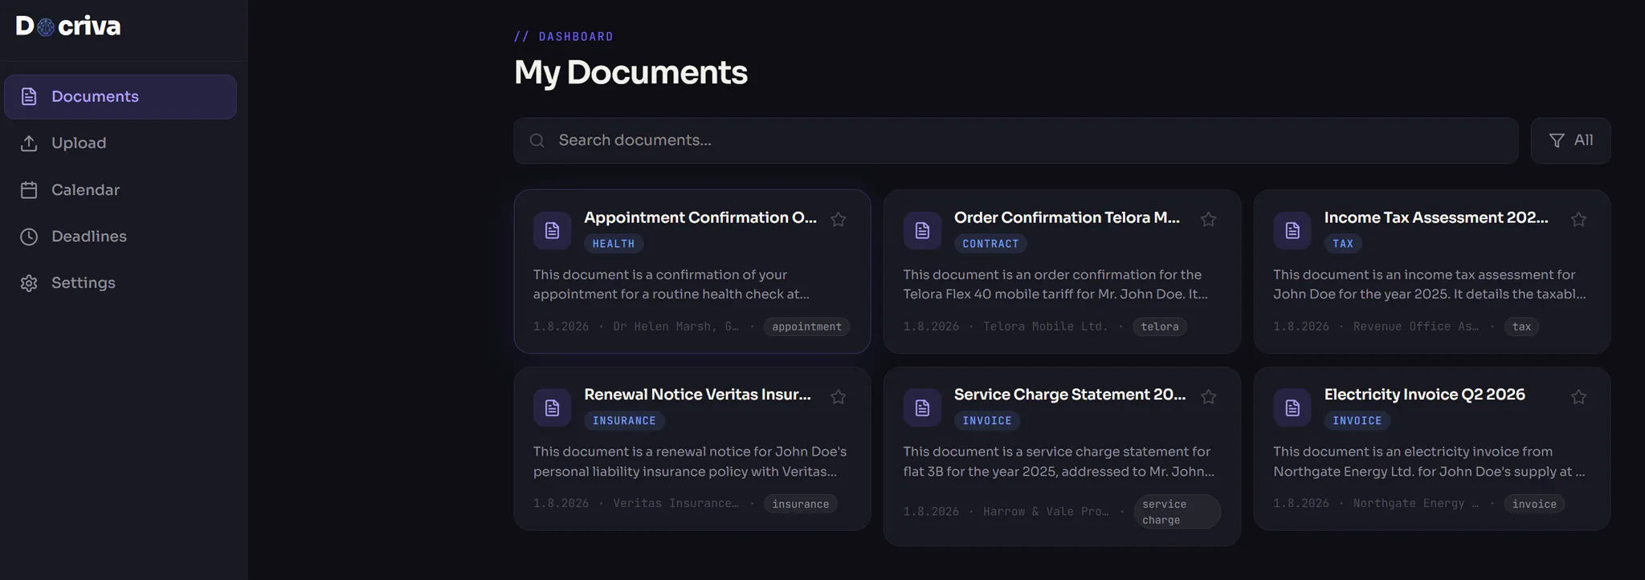Open the Income Tax Assessment title

coord(1436,218)
